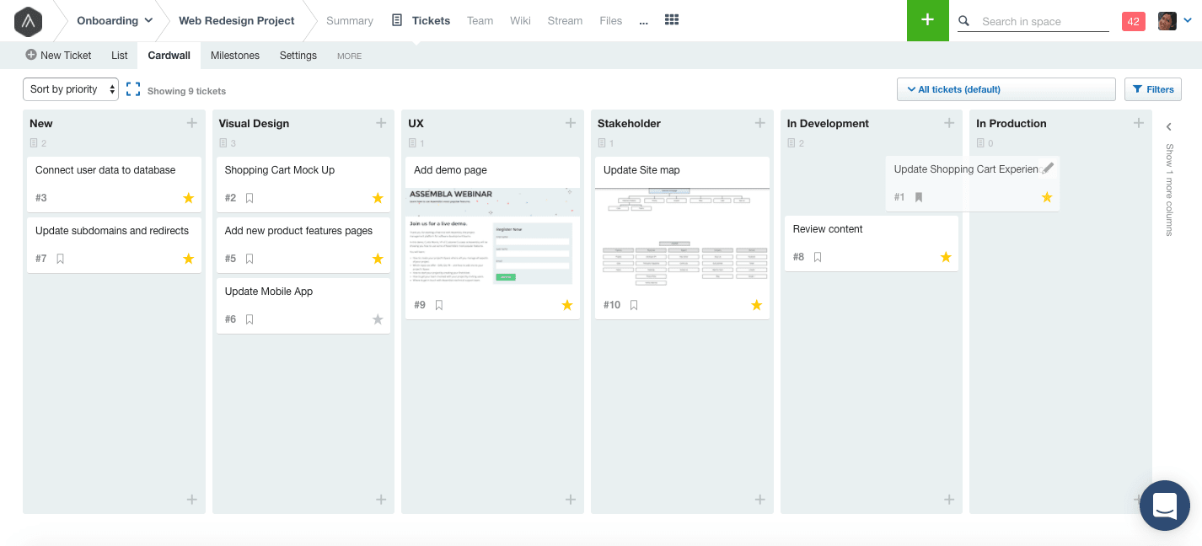Open the Sort by priority dropdown

coord(70,88)
